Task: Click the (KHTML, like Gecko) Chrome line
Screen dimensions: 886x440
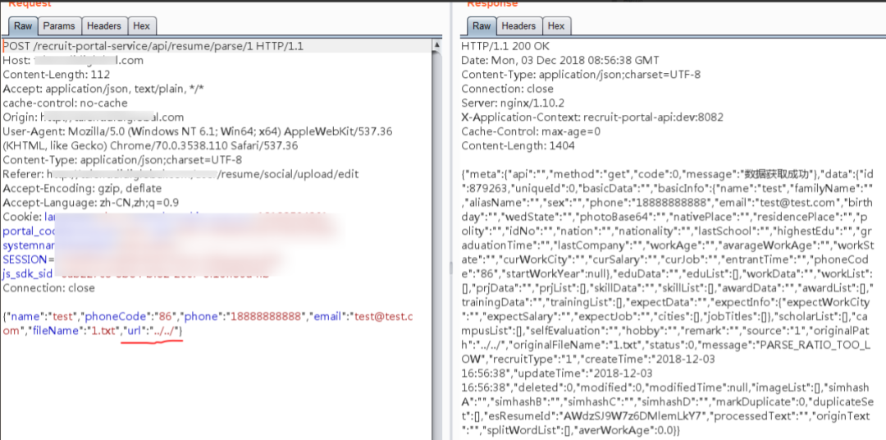Action: click(150, 146)
